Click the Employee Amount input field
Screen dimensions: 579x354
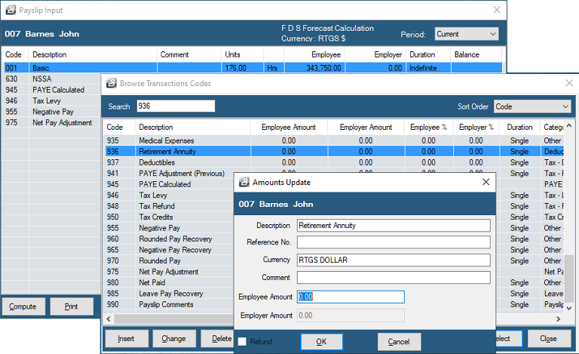[x=351, y=297]
